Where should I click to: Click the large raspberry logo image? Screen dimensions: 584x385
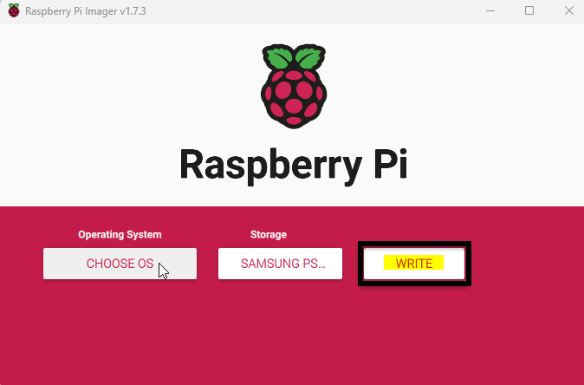point(294,87)
